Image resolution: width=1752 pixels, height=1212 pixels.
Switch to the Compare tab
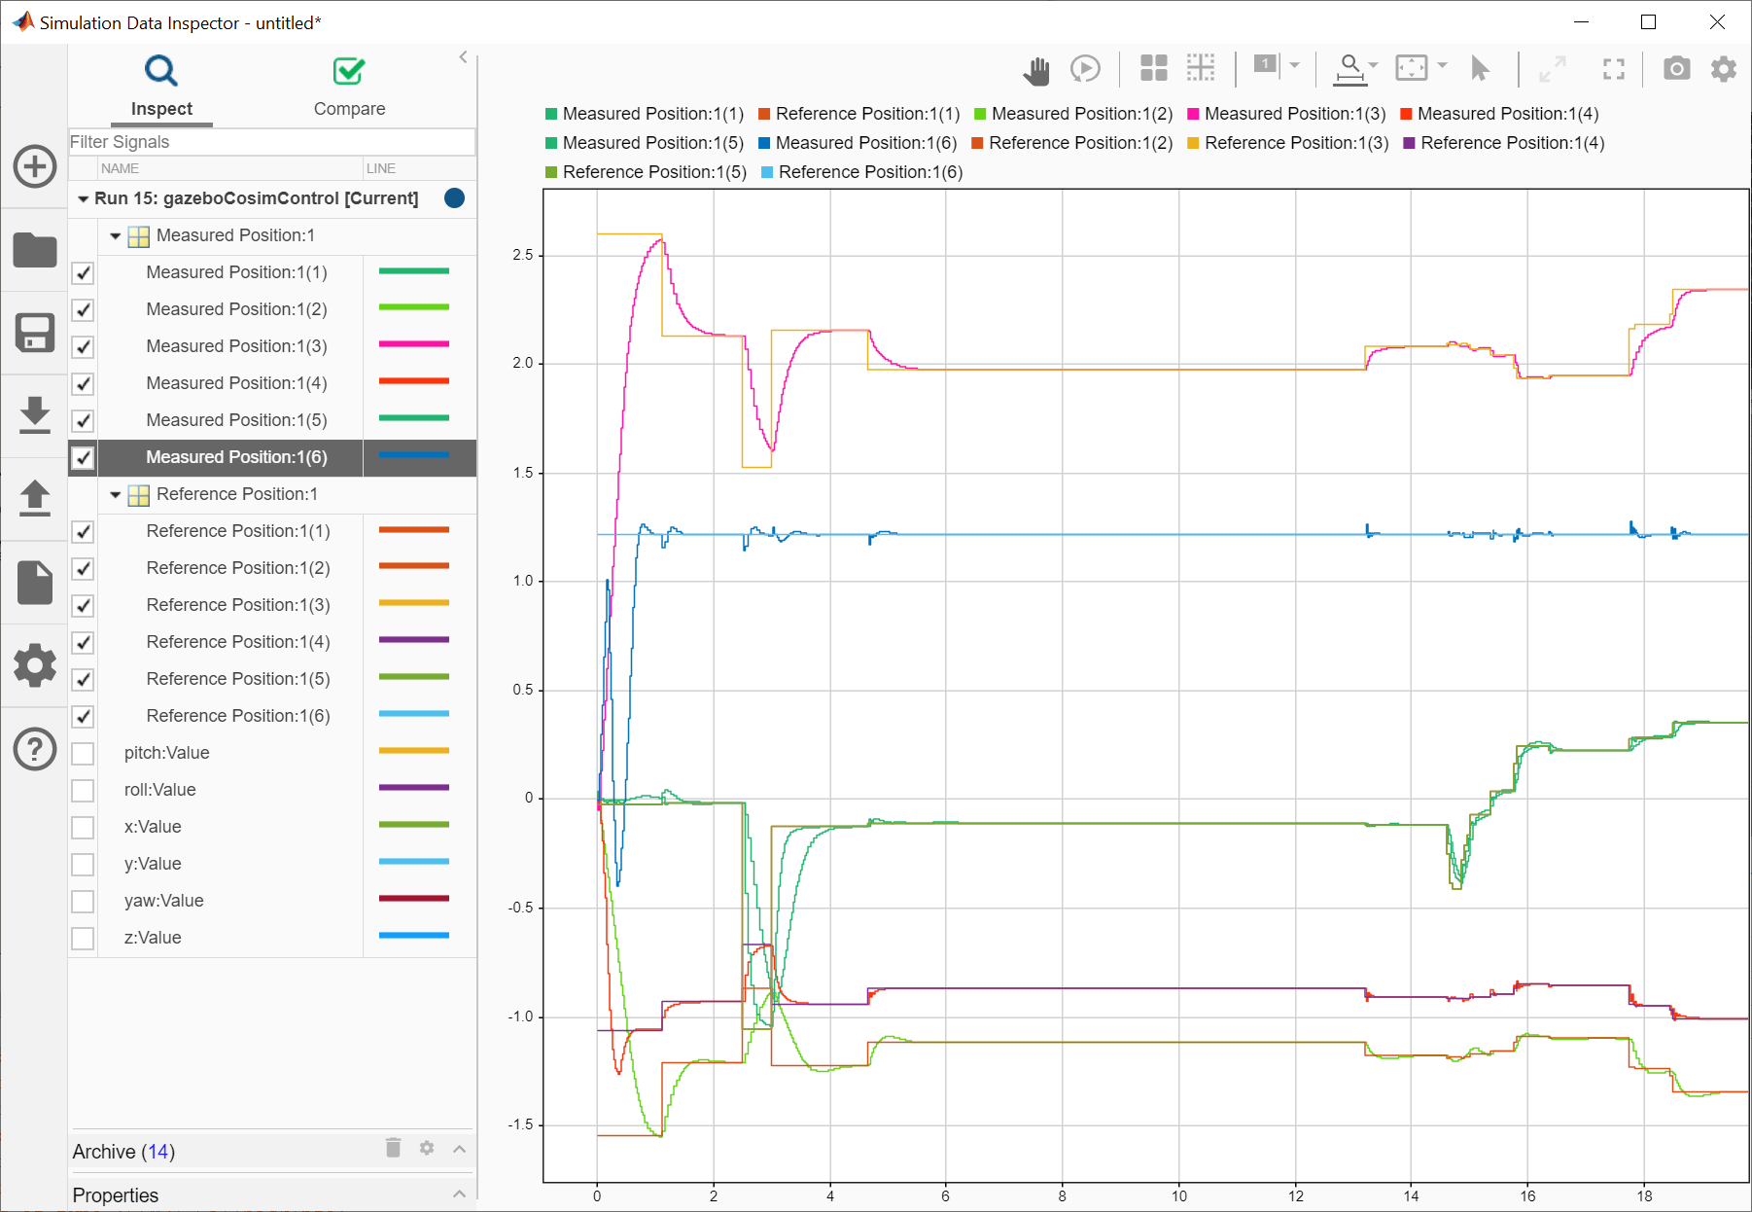click(349, 86)
